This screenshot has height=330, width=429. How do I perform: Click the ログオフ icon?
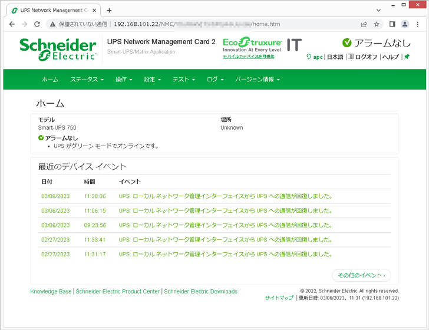pos(351,57)
